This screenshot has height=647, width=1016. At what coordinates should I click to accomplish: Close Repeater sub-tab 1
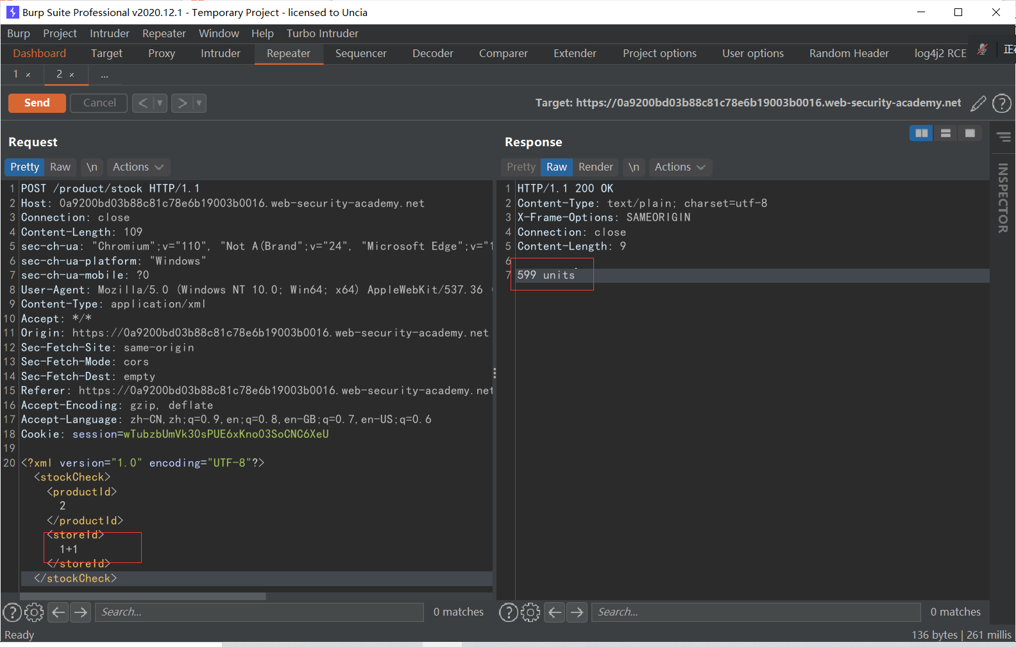[28, 75]
